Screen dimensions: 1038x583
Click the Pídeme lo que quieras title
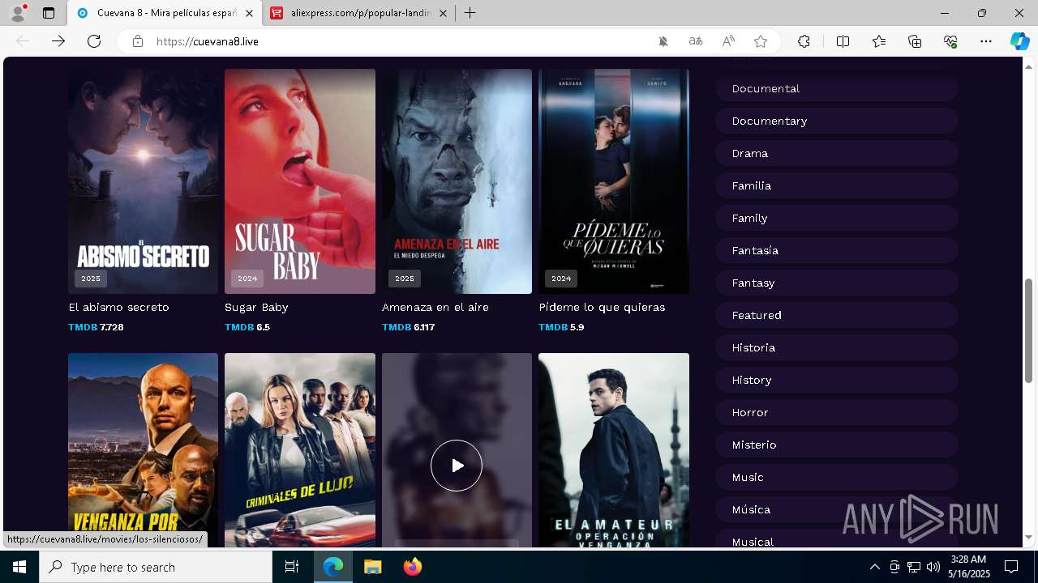pyautogui.click(x=602, y=307)
